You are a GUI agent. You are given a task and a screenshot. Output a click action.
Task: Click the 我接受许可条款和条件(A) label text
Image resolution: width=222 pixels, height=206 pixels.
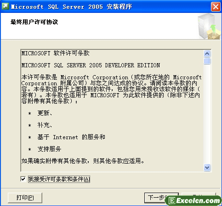pos(59,179)
